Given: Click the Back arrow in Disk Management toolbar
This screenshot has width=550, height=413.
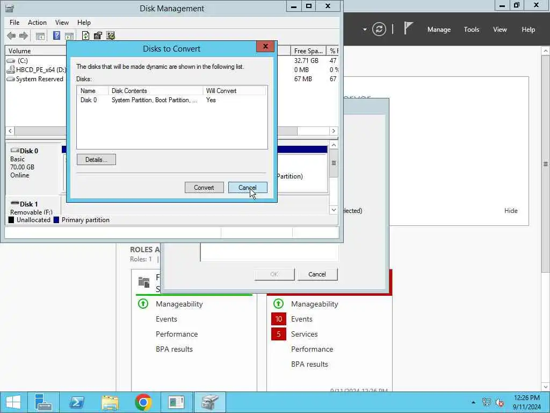Looking at the screenshot, I should pyautogui.click(x=11, y=35).
